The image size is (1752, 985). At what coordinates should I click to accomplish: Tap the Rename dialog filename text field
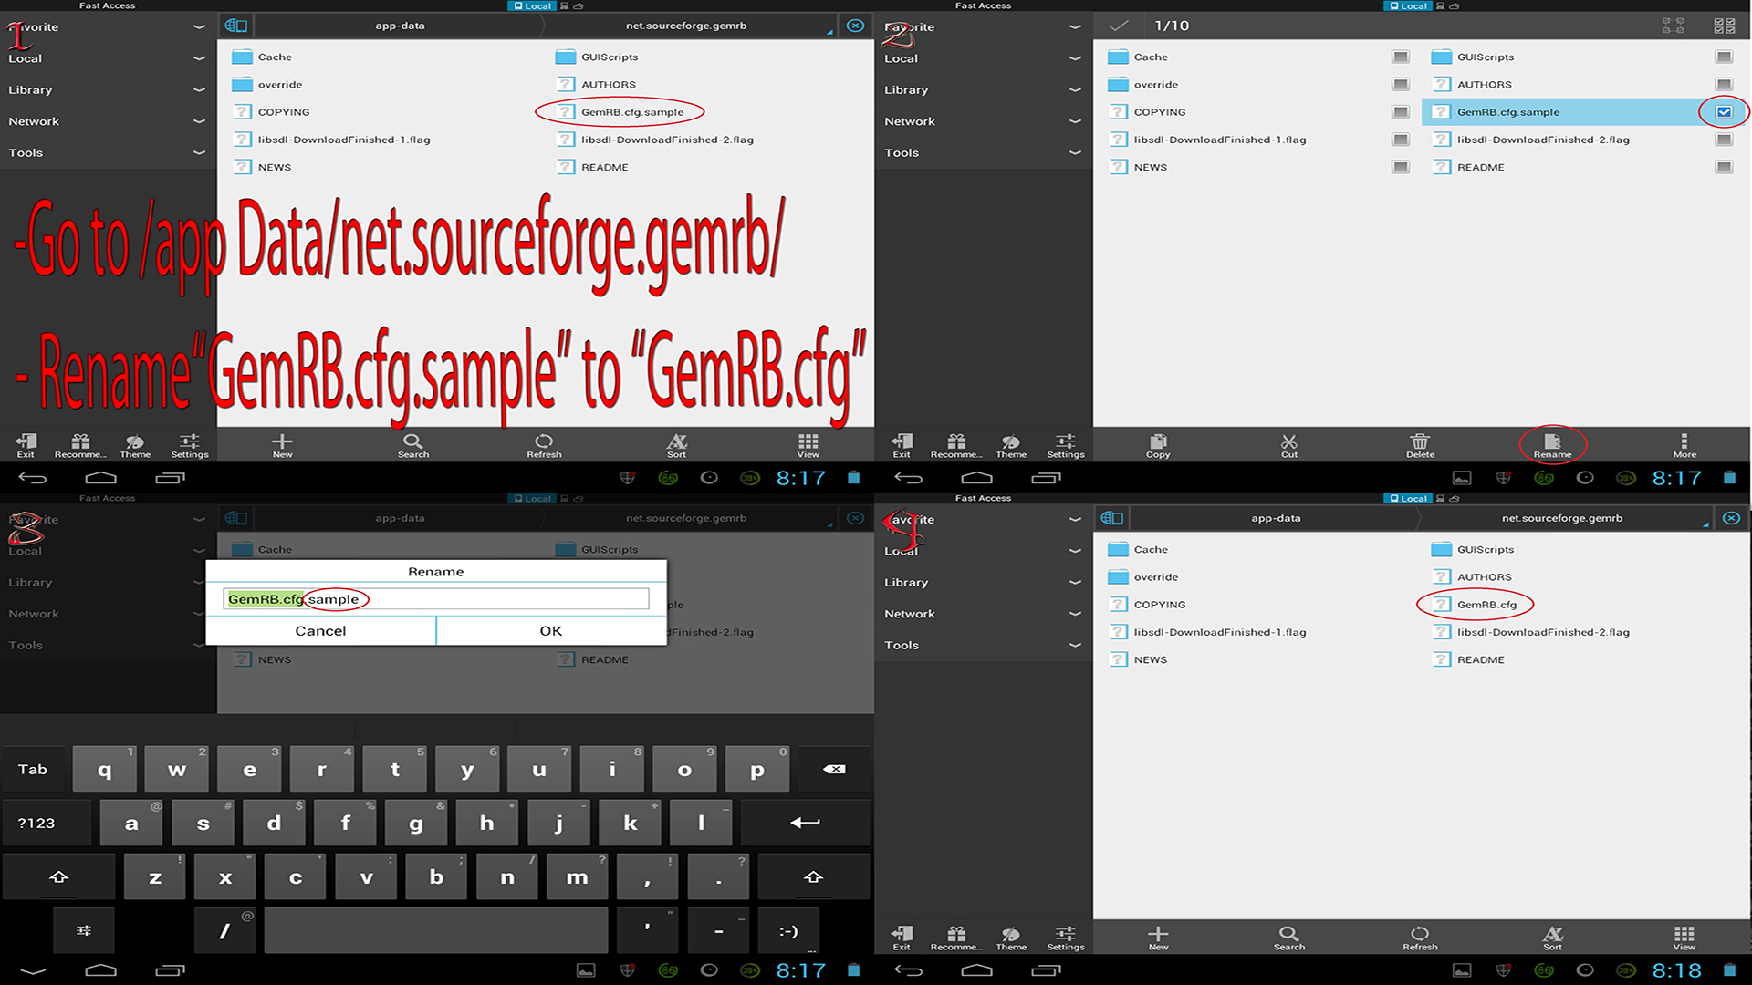click(436, 599)
